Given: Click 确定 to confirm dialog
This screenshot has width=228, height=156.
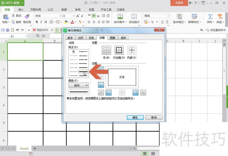Looking at the screenshot, I should (135, 117).
